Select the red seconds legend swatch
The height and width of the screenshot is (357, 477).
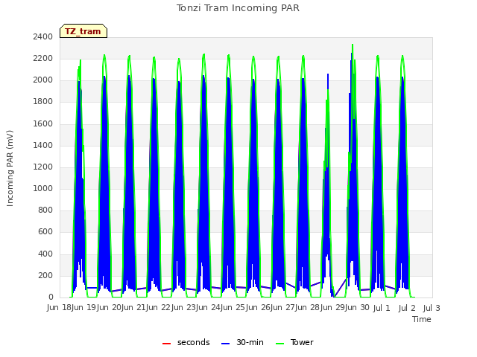(166, 344)
